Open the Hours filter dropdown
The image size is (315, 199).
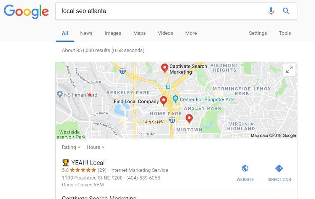pyautogui.click(x=95, y=147)
